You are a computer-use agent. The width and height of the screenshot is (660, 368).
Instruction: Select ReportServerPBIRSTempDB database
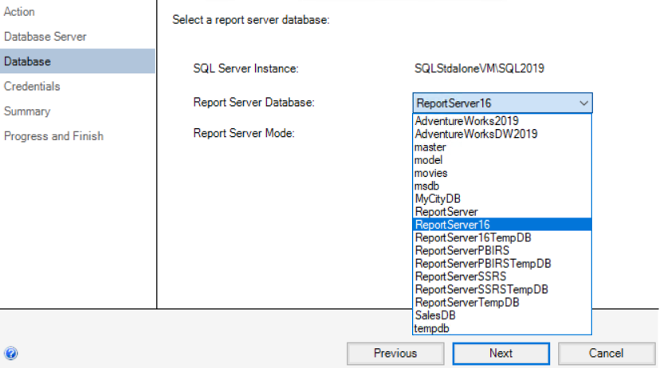click(x=502, y=264)
